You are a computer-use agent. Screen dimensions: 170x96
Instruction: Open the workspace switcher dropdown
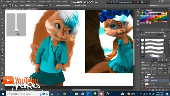(x=159, y=6)
